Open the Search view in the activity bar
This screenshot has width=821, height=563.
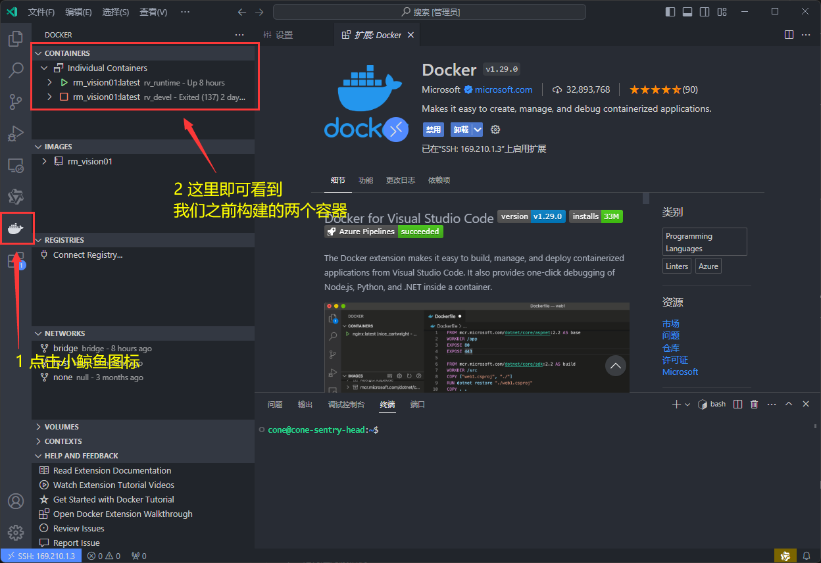point(15,70)
